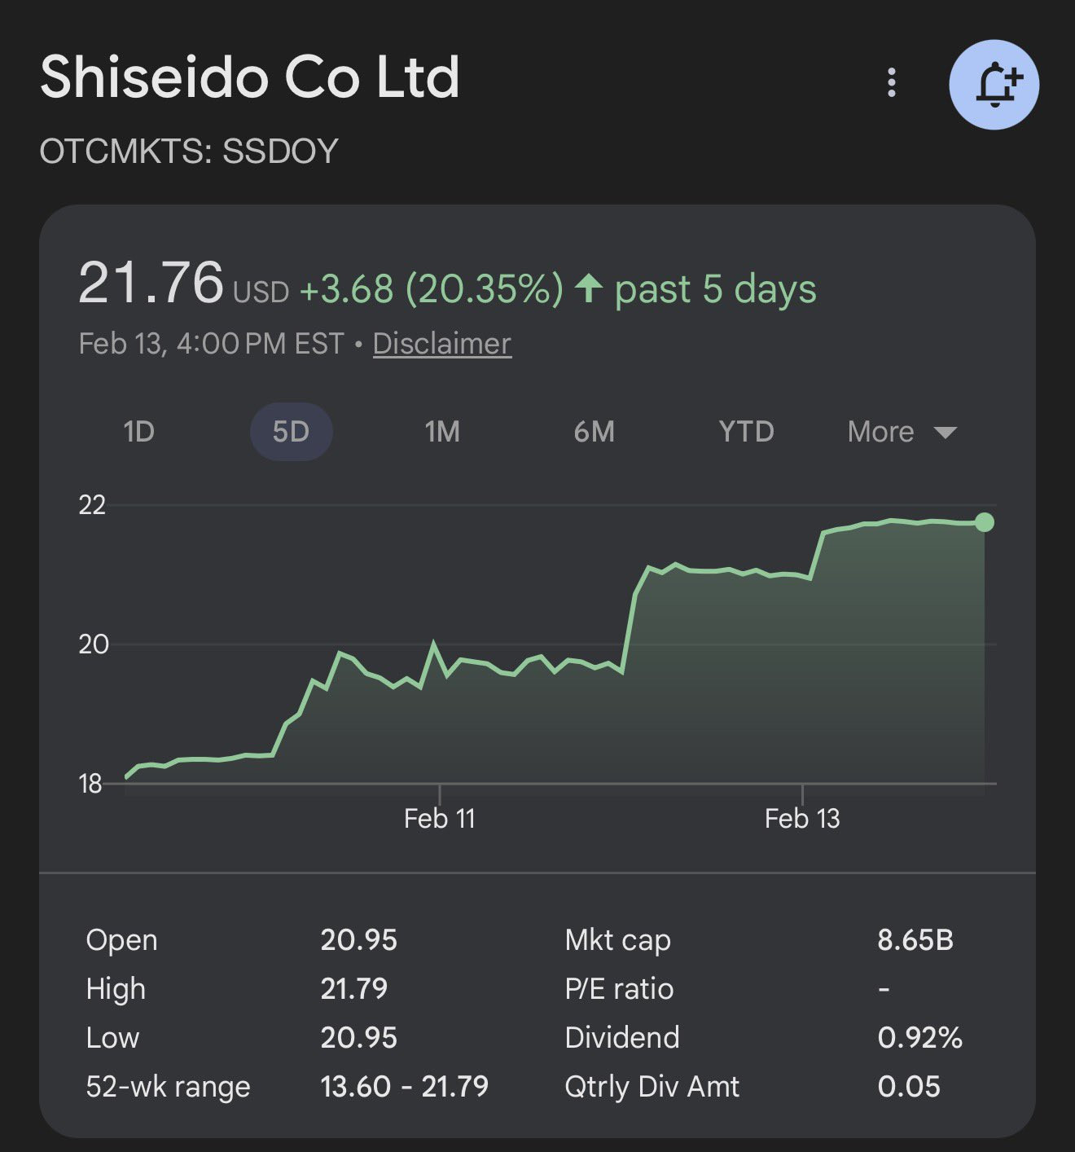This screenshot has width=1075, height=1152.
Task: Click the chart's green endpoint dot
Action: tap(984, 522)
